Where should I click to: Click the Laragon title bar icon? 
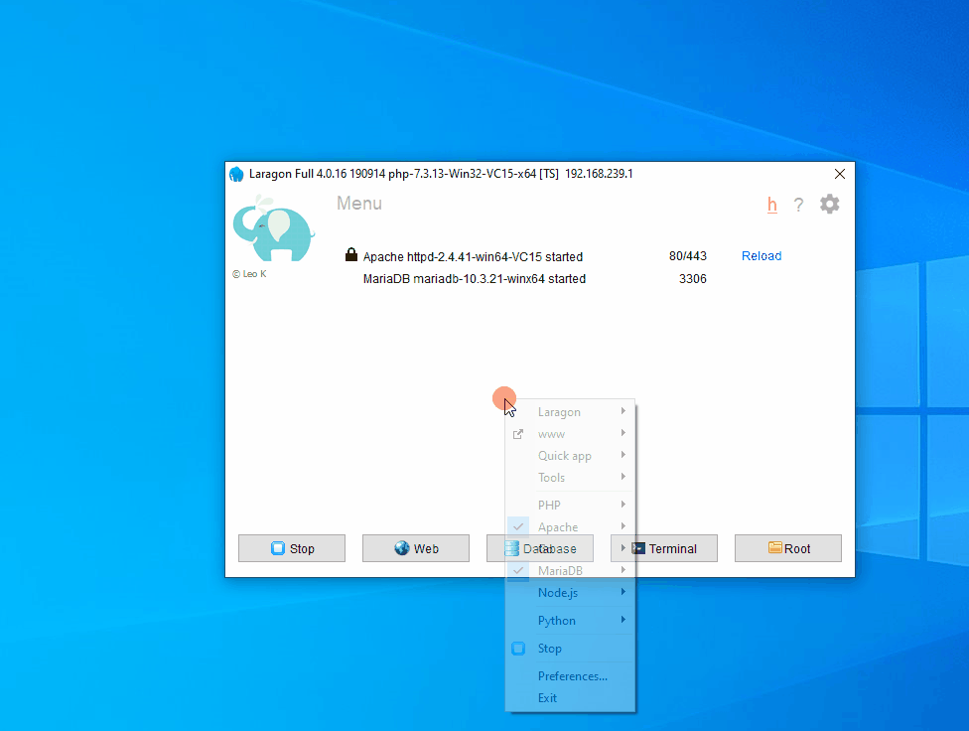[236, 175]
